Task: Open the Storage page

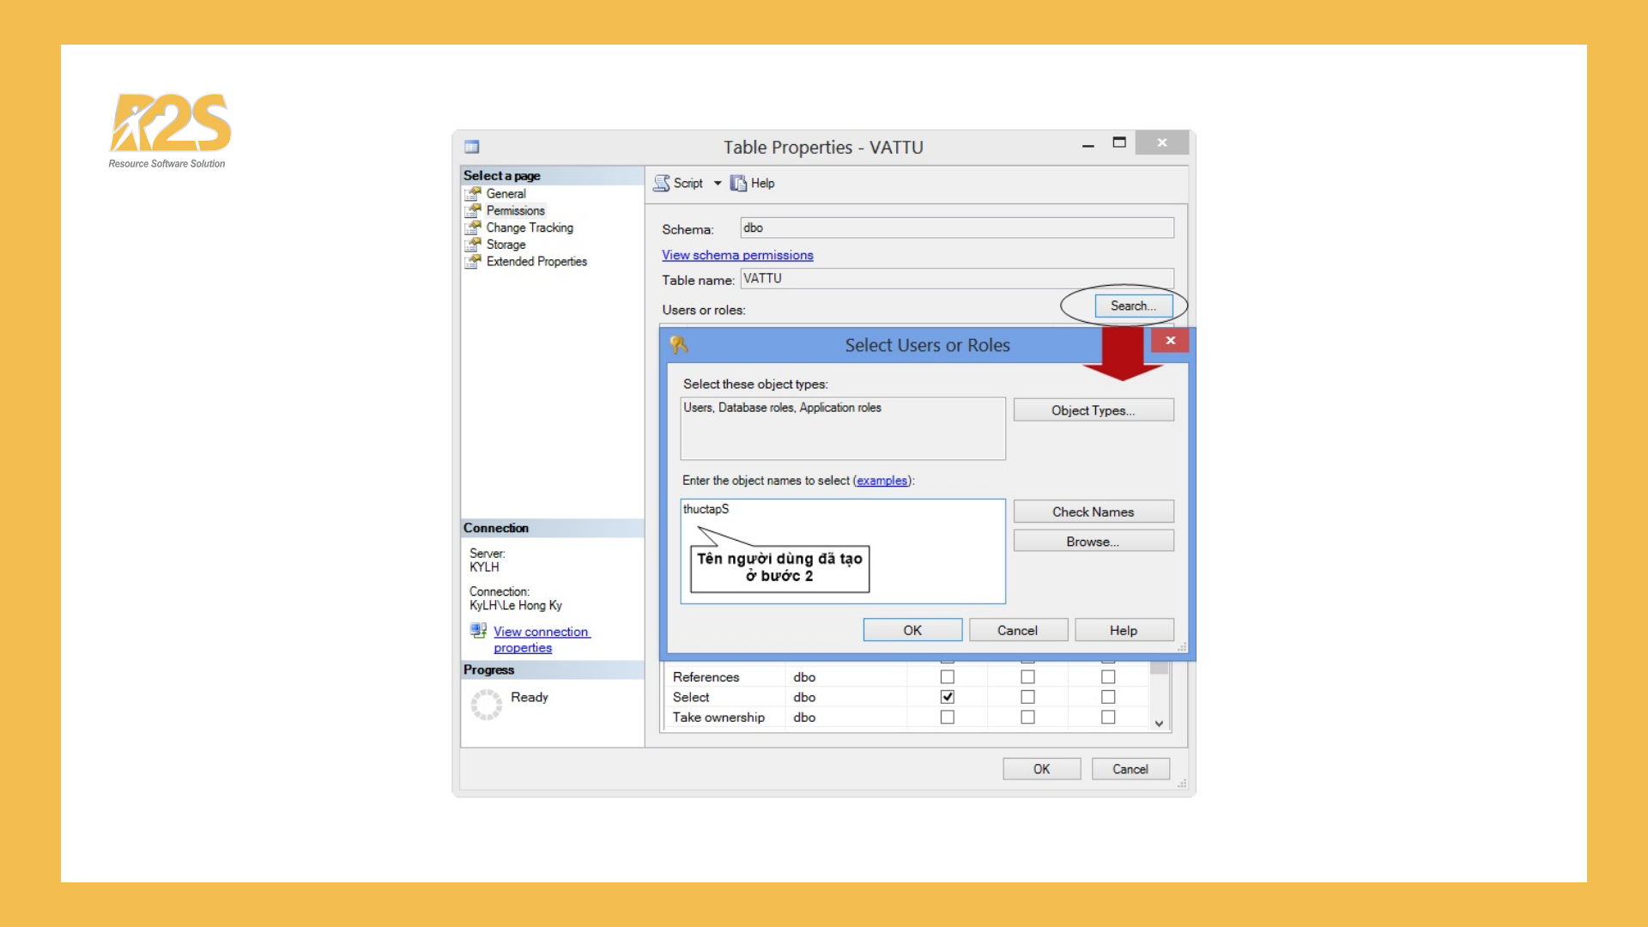Action: tap(505, 245)
